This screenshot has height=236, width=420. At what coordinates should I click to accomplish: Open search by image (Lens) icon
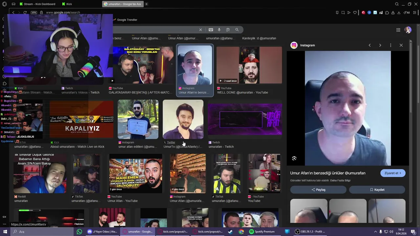click(x=228, y=30)
